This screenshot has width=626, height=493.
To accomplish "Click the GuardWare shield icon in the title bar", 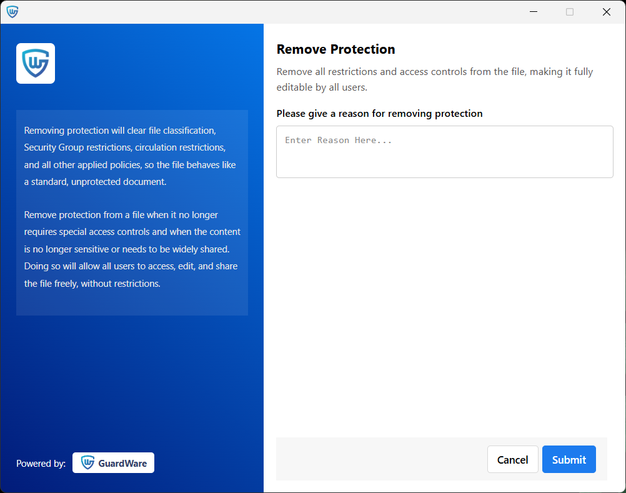I will click(x=12, y=11).
